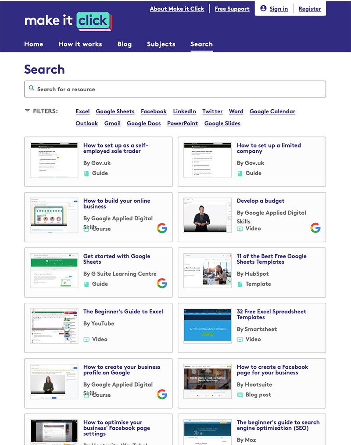This screenshot has width=351, height=445.
Task: Open The beginner's guide to search engine optimisation
Action: [278, 425]
